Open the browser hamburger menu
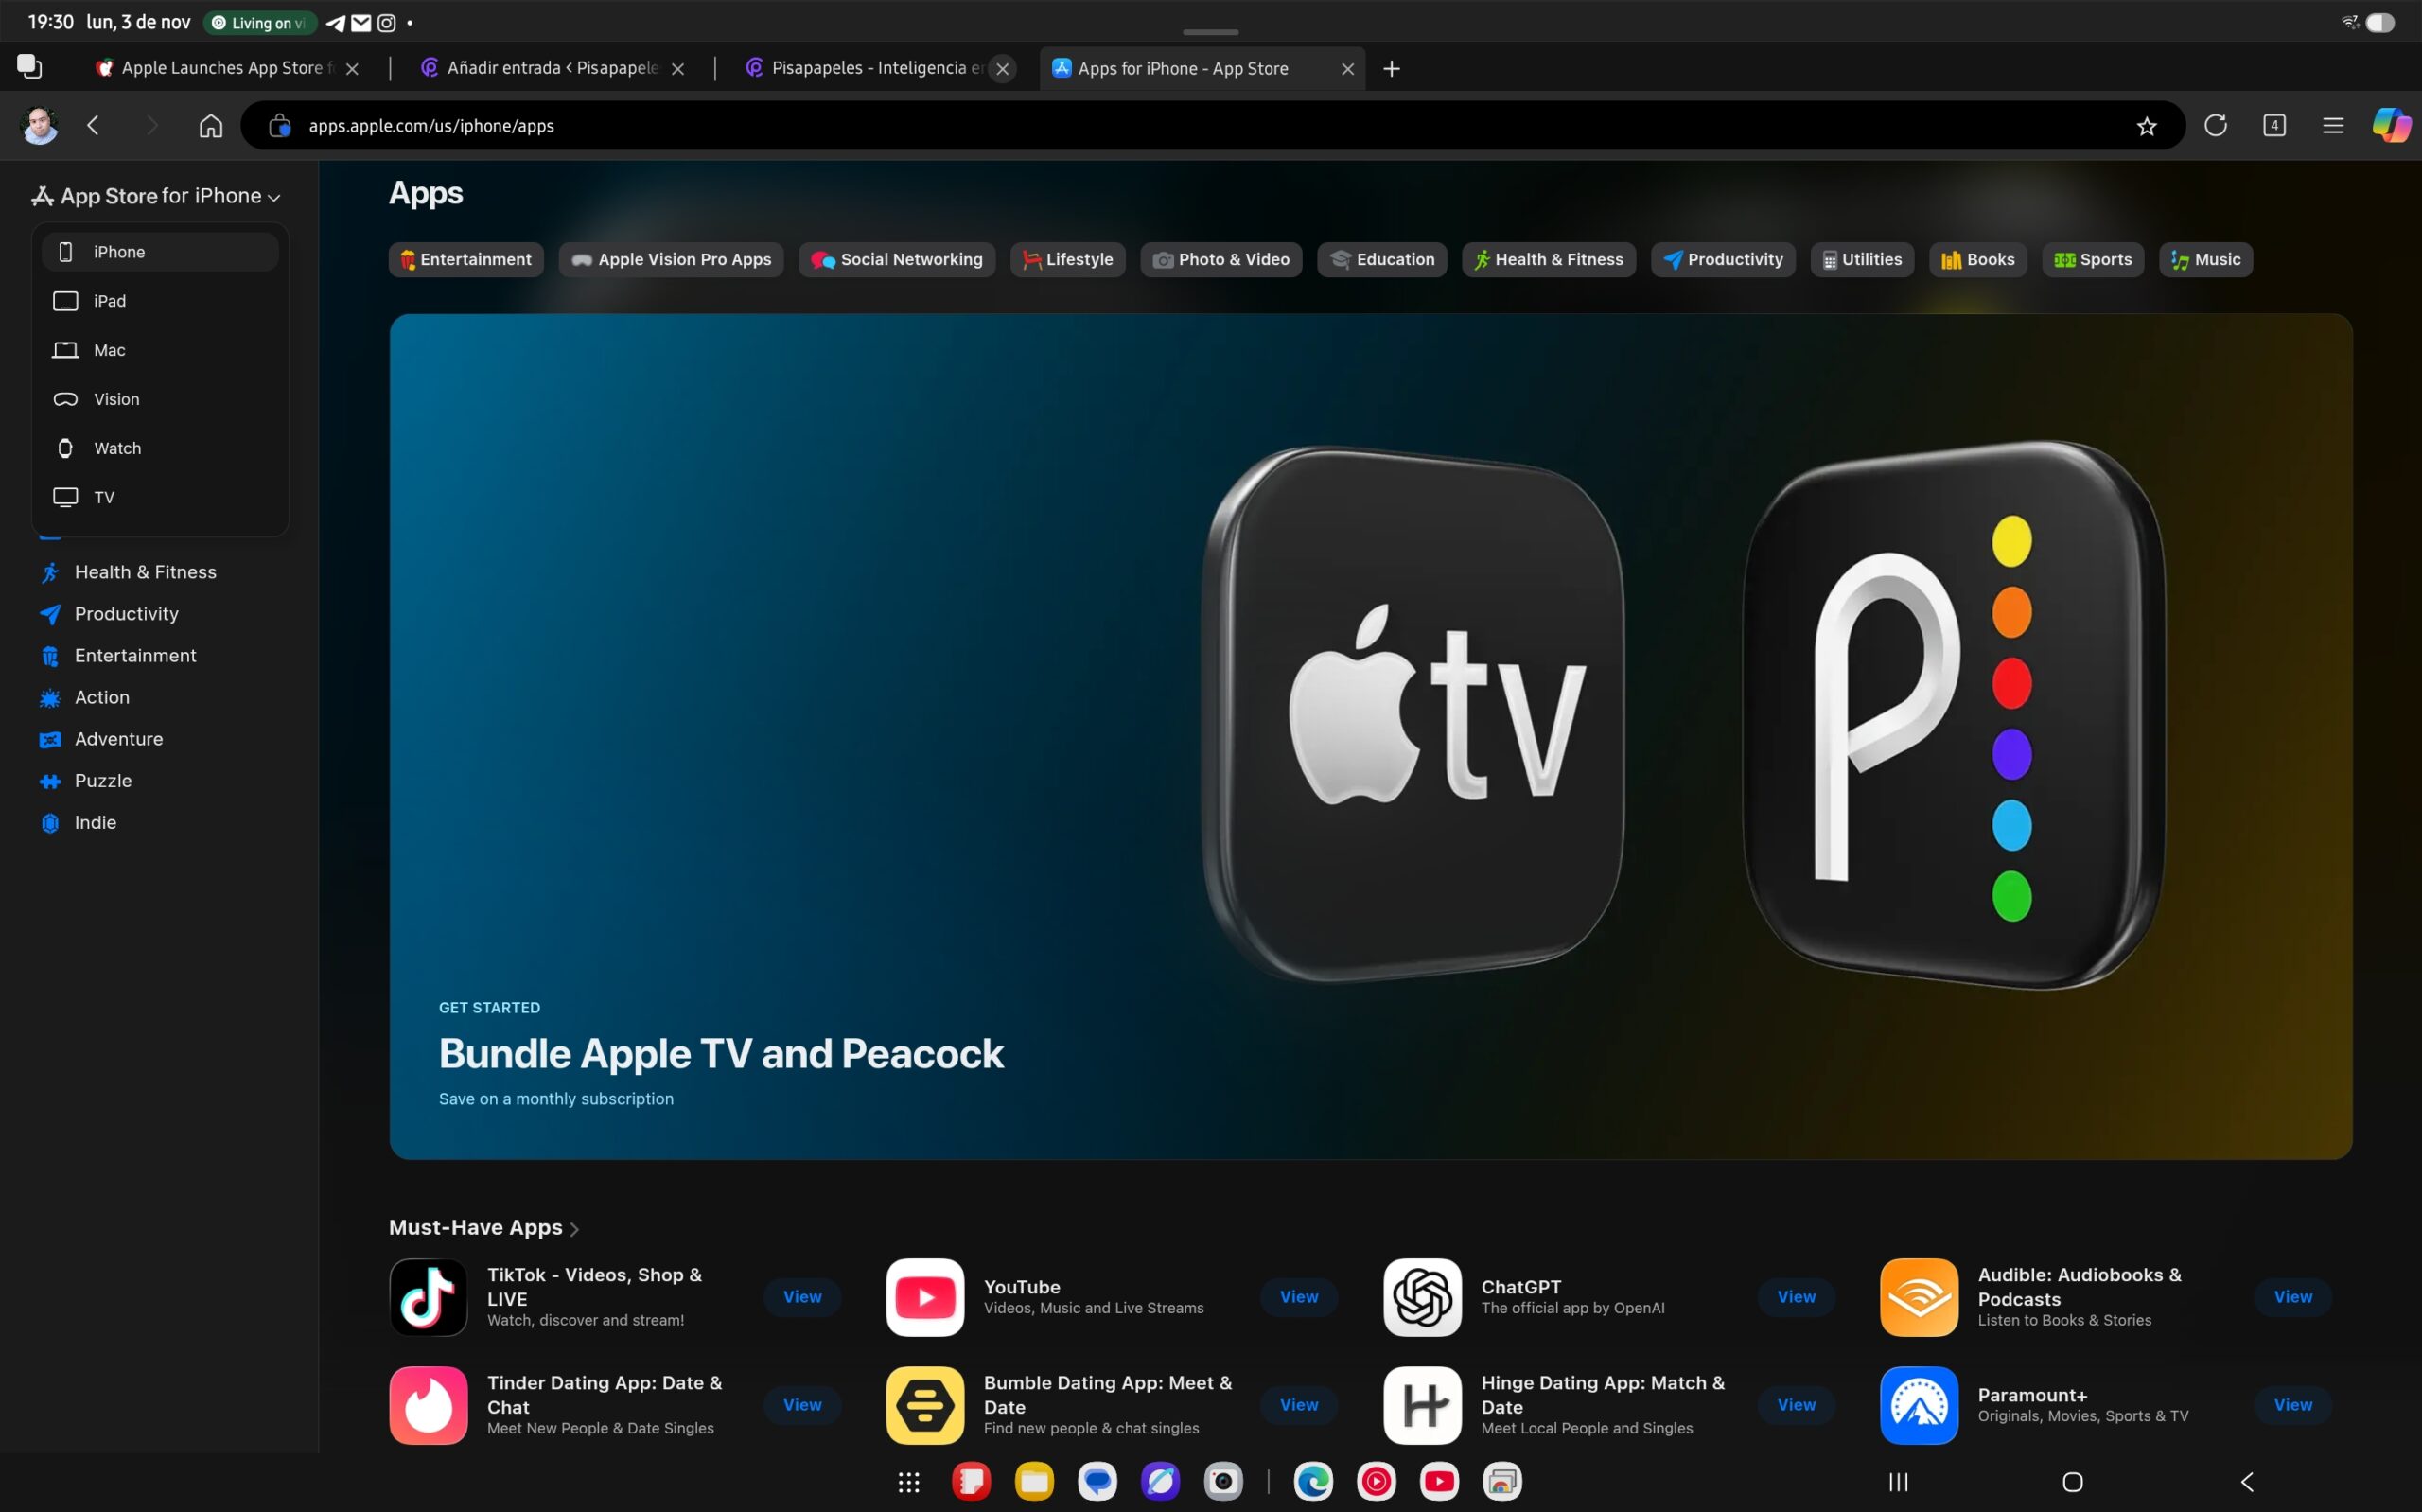The image size is (2422, 1512). (x=2333, y=126)
